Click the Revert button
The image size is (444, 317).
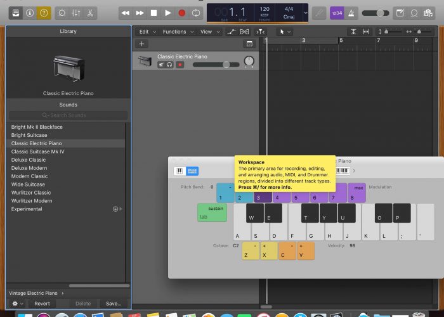click(42, 304)
